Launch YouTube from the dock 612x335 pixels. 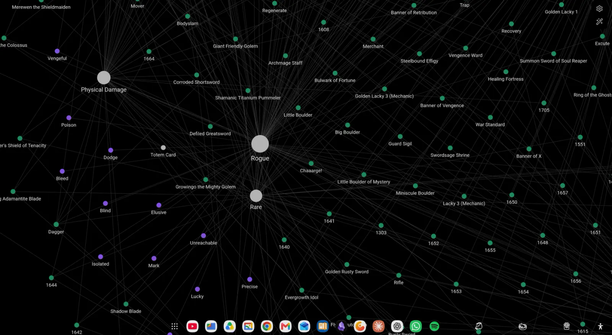(x=192, y=326)
